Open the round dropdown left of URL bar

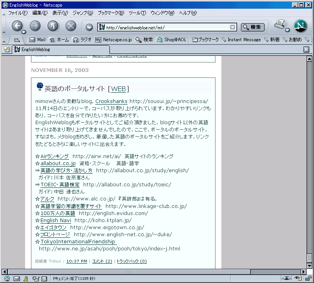tap(89, 27)
